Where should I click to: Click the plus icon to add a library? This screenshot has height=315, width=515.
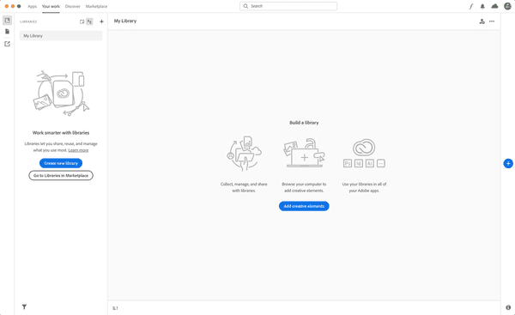[x=101, y=21]
